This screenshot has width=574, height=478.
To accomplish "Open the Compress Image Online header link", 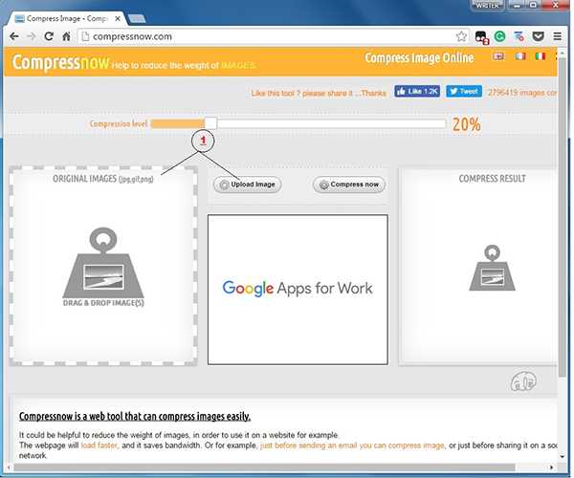I will pos(419,57).
